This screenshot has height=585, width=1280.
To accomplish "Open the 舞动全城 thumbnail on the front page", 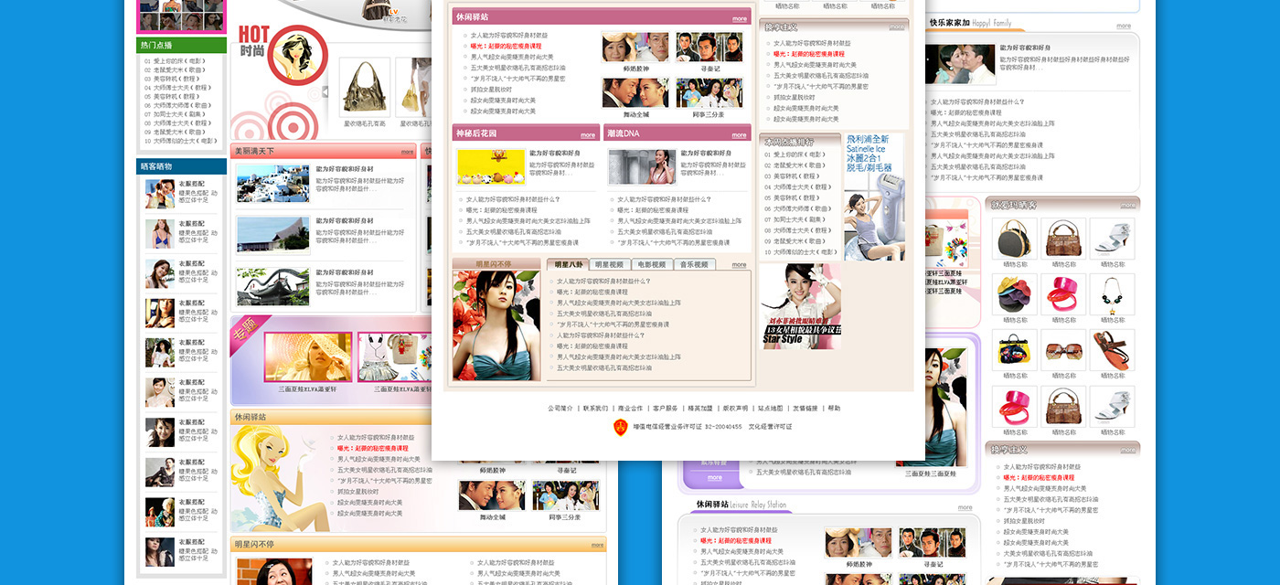I will pos(635,93).
